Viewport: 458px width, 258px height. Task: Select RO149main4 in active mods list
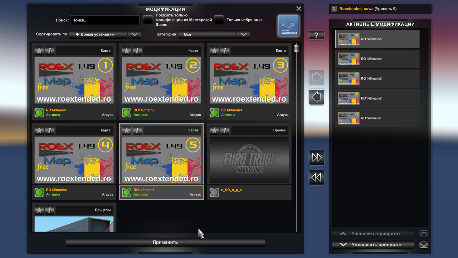click(x=377, y=59)
